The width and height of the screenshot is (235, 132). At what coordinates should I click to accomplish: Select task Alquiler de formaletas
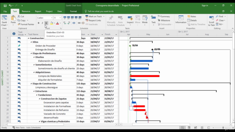(50, 80)
